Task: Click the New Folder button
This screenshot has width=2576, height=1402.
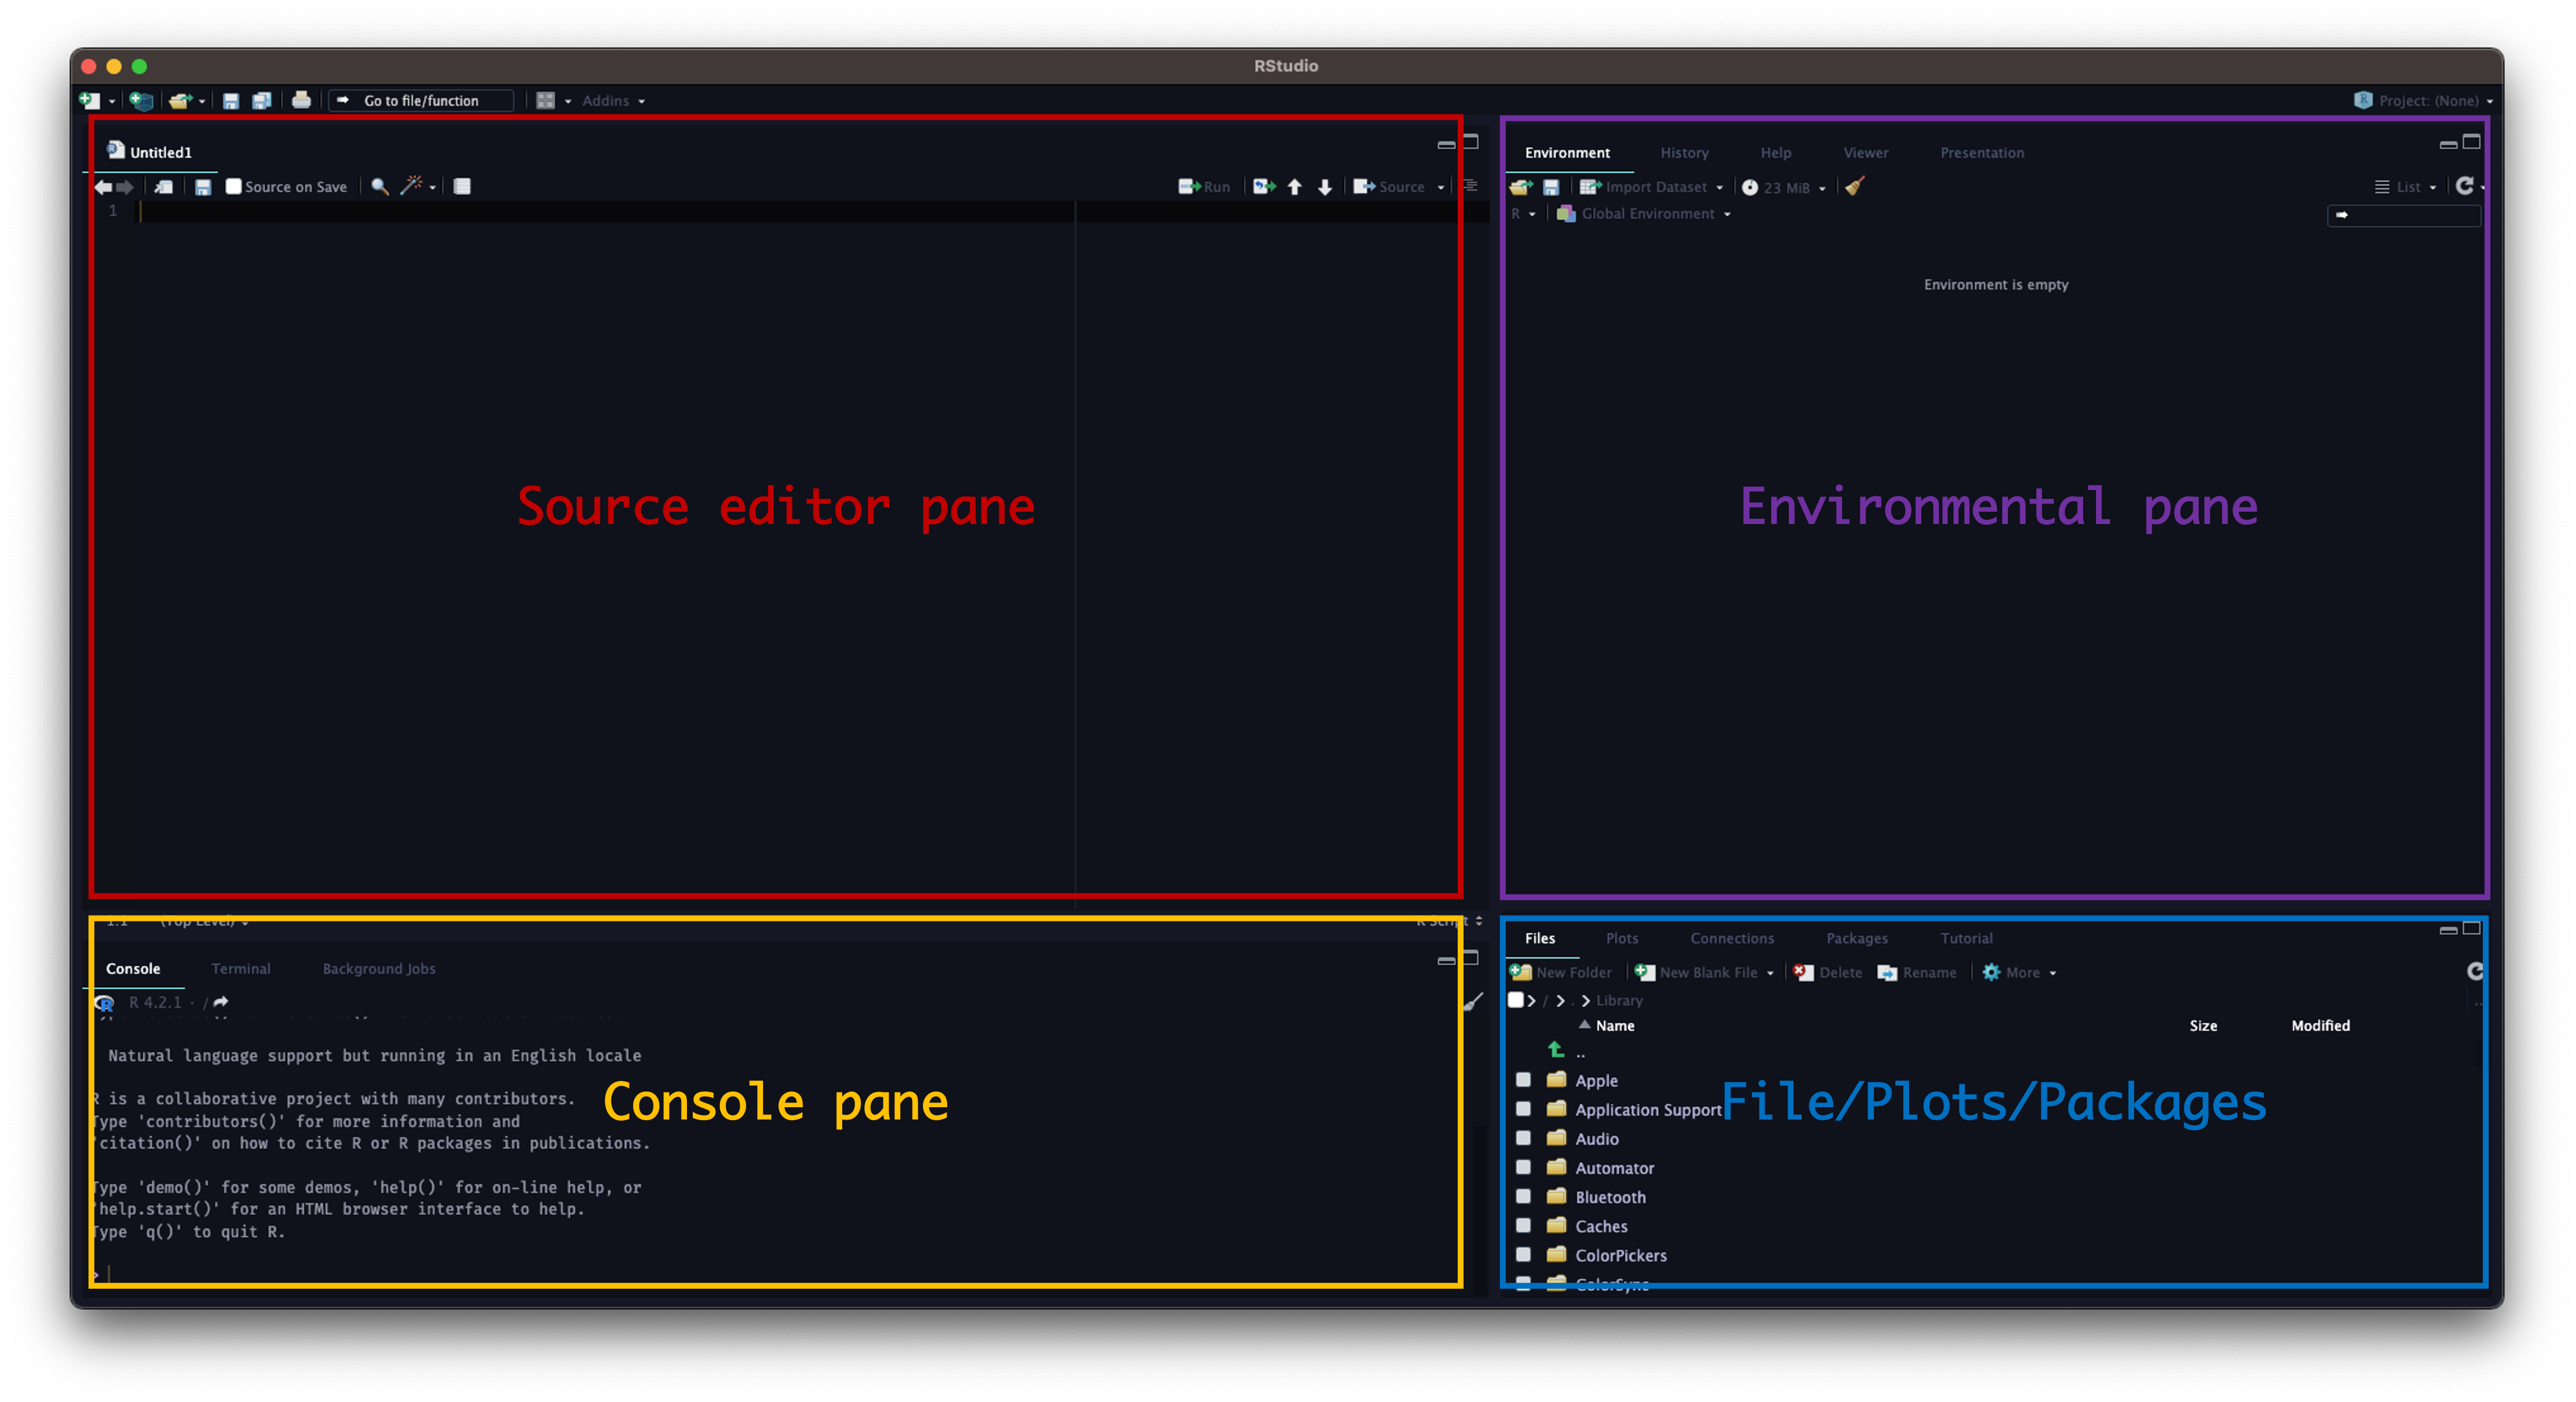Action: coord(1561,972)
